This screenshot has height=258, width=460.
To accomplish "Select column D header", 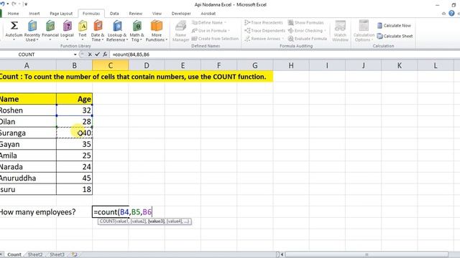I will [x=147, y=65].
